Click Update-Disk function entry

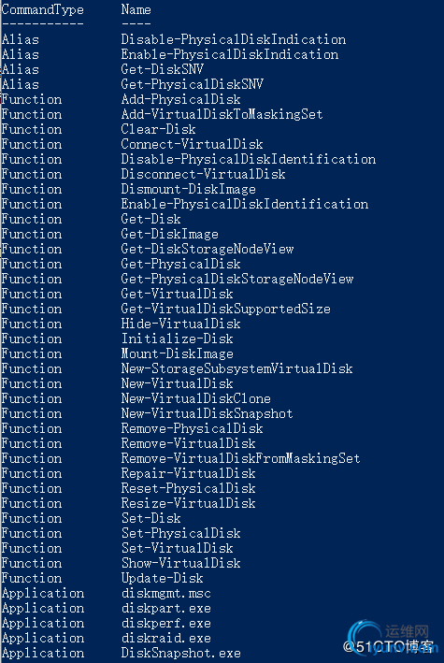[x=163, y=578]
